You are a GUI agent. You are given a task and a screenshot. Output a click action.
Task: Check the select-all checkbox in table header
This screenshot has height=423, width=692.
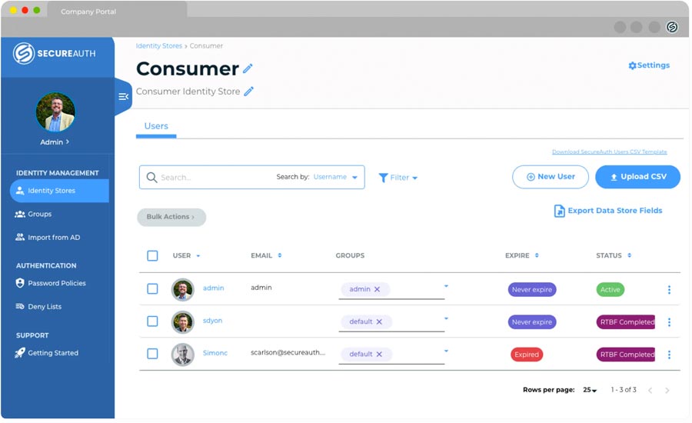pyautogui.click(x=152, y=255)
